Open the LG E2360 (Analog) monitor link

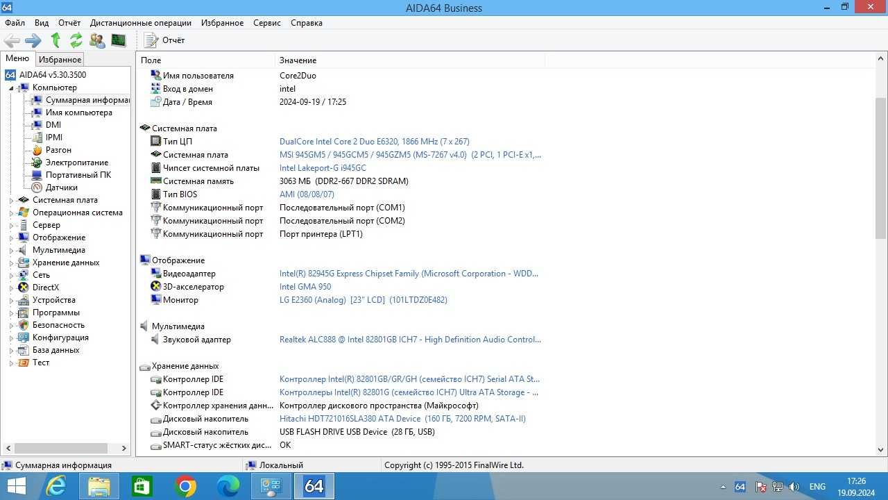[x=363, y=300]
